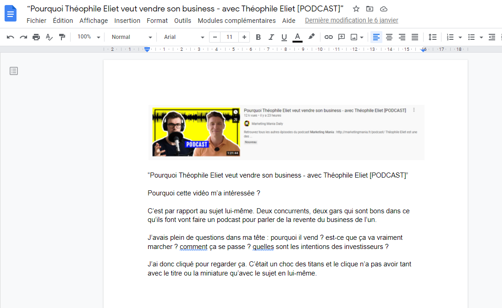The width and height of the screenshot is (502, 308).
Task: Click the Print icon
Action: pos(36,37)
